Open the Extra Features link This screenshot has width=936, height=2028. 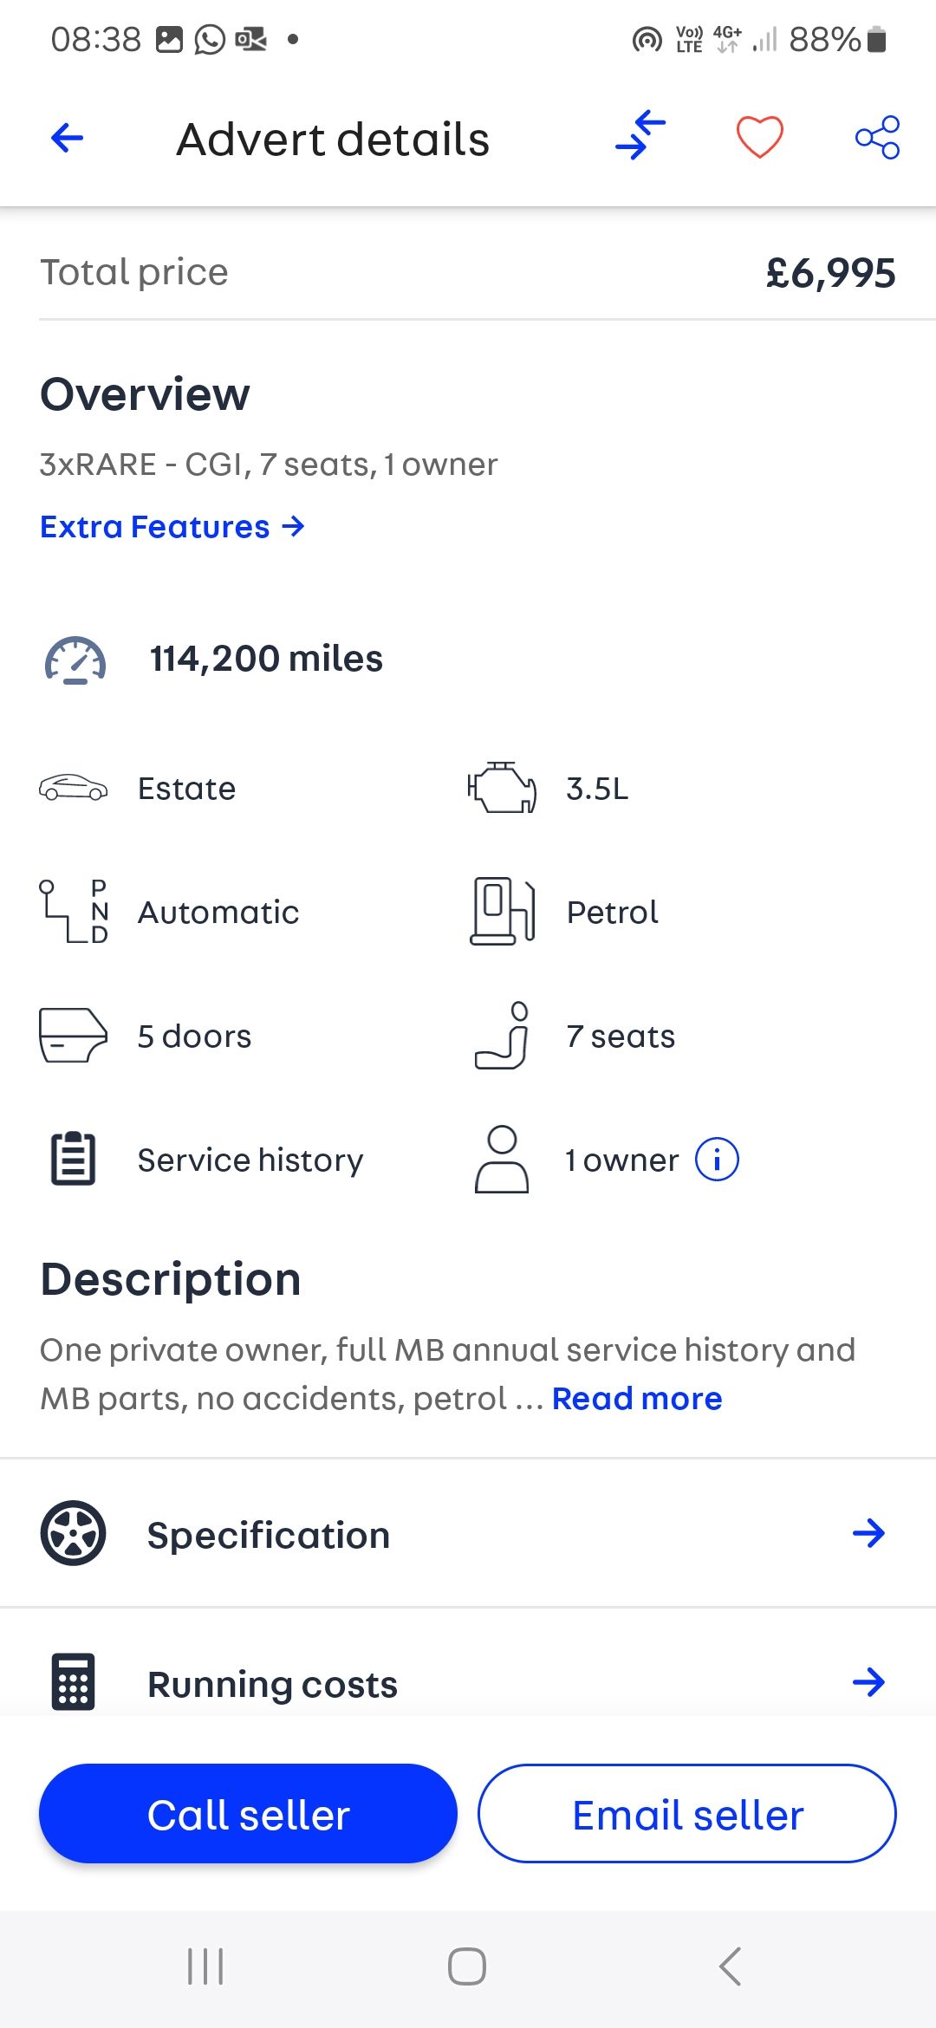coord(172,527)
